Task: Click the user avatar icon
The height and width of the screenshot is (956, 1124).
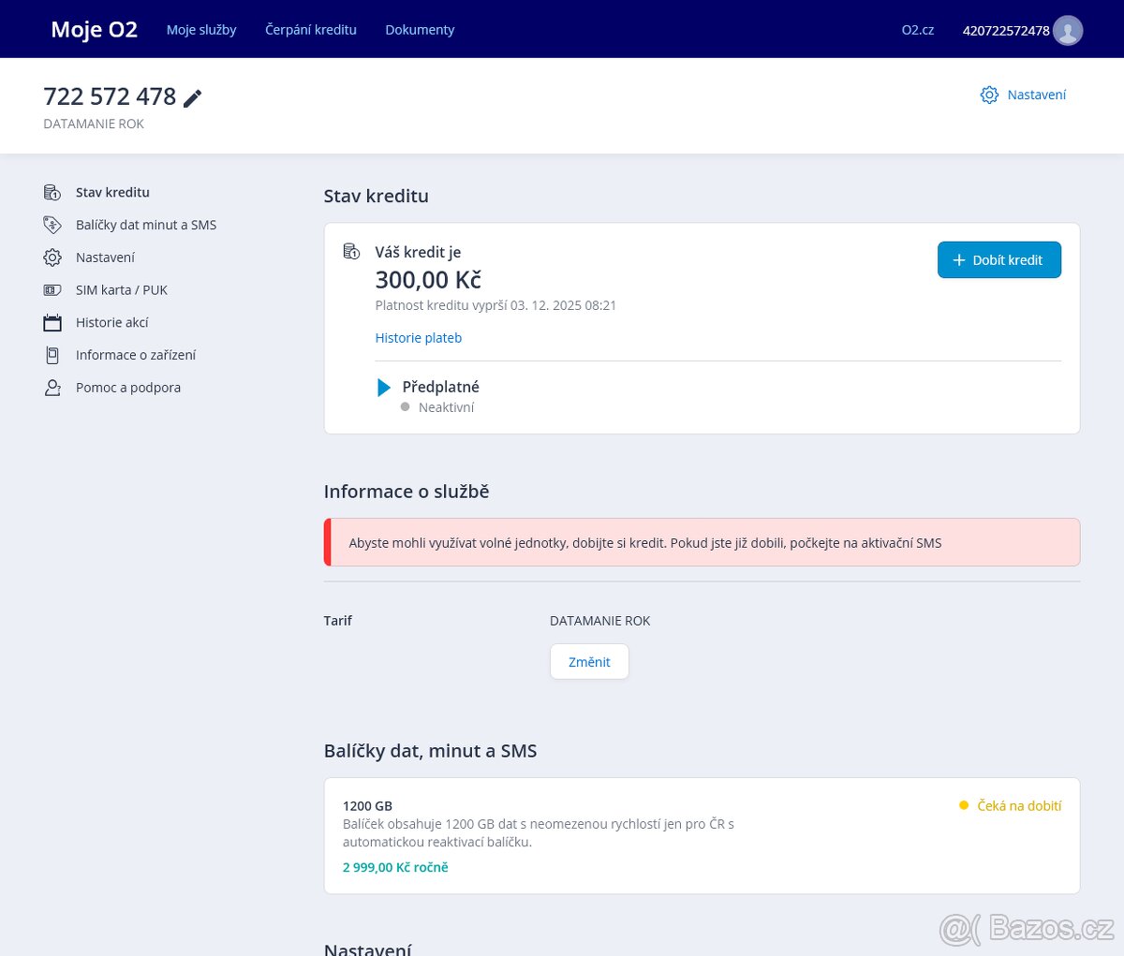Action: point(1068,30)
